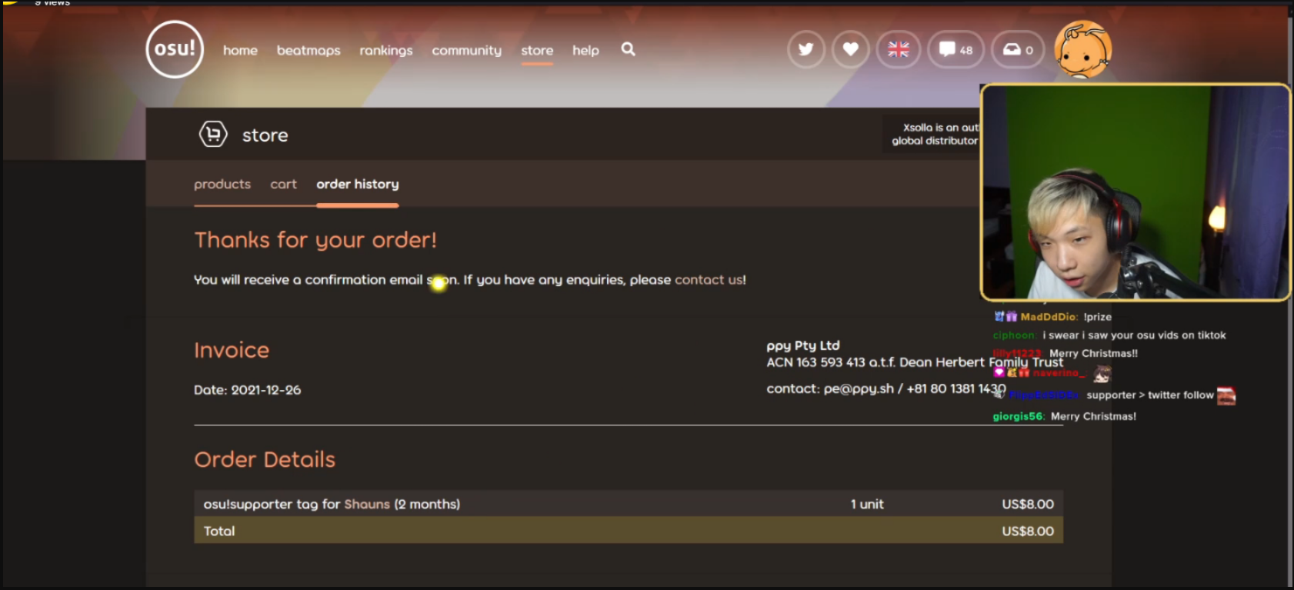Open the store menu item
This screenshot has width=1294, height=590.
[x=537, y=50]
